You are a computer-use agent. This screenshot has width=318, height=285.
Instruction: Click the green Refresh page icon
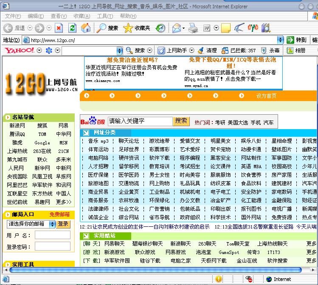(73, 28)
